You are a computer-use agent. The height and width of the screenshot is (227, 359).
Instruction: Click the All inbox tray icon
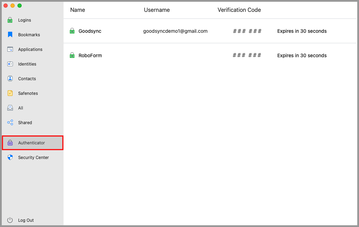point(10,108)
